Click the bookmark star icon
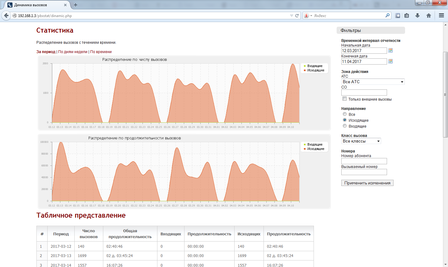The height and width of the screenshot is (267, 448). coord(398,16)
